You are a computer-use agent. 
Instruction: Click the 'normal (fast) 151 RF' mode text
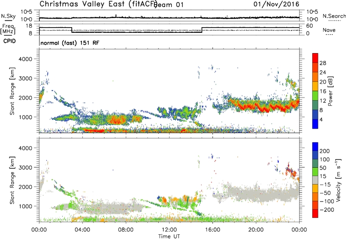(70, 43)
